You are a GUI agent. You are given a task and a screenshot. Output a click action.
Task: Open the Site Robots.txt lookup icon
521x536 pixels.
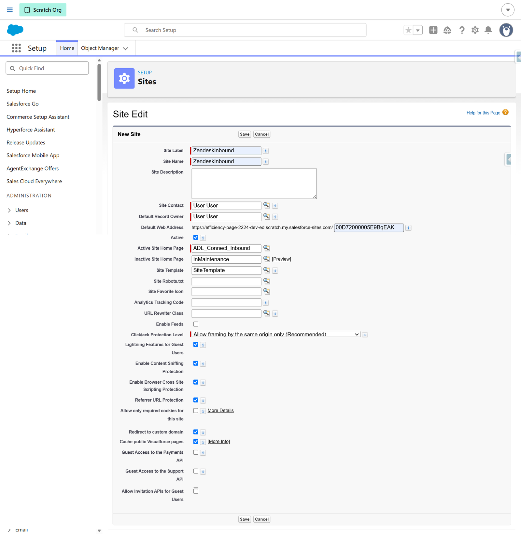point(267,281)
